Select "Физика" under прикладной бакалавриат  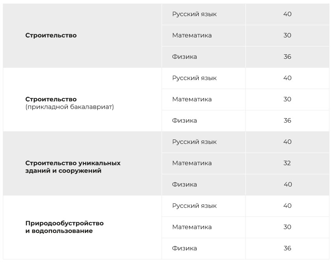click(185, 121)
